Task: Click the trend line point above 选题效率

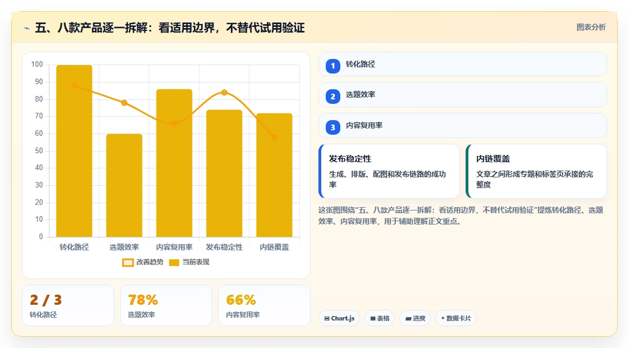Action: [x=124, y=103]
